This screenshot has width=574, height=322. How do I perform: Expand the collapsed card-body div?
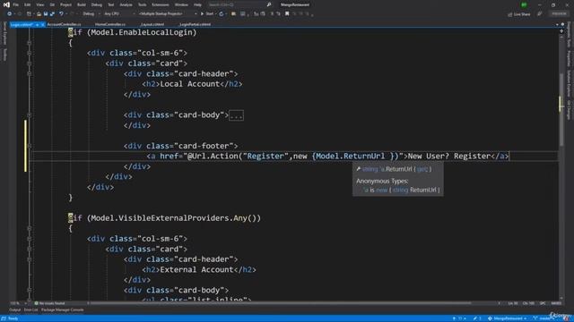point(30,114)
